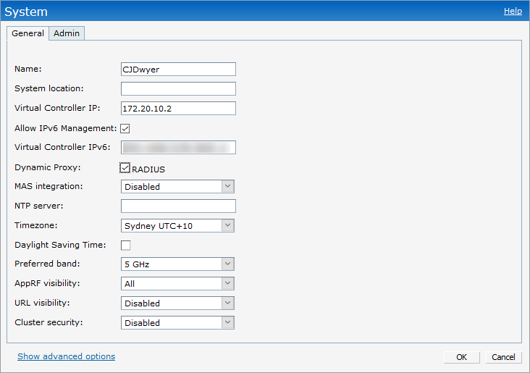Expand the AppRF visibility dropdown
530x373 pixels.
tap(177, 284)
